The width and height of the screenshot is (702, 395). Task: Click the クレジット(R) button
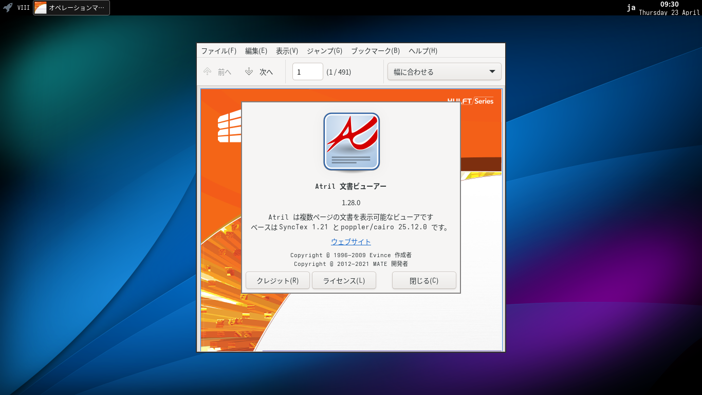(x=278, y=281)
